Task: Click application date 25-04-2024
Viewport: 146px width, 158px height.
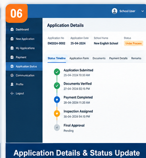Action: tap(78, 43)
